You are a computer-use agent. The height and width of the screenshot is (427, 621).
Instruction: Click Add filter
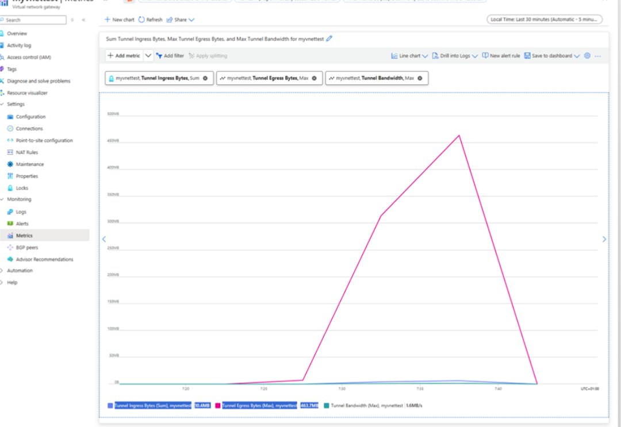tap(170, 56)
